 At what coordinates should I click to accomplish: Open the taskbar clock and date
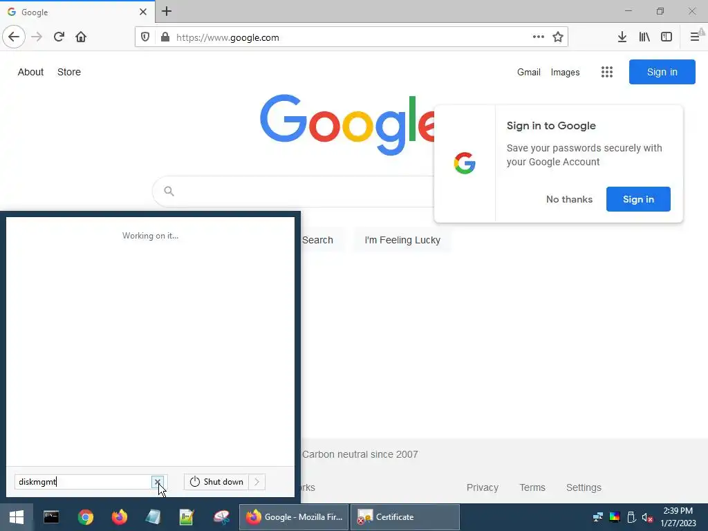pos(678,517)
